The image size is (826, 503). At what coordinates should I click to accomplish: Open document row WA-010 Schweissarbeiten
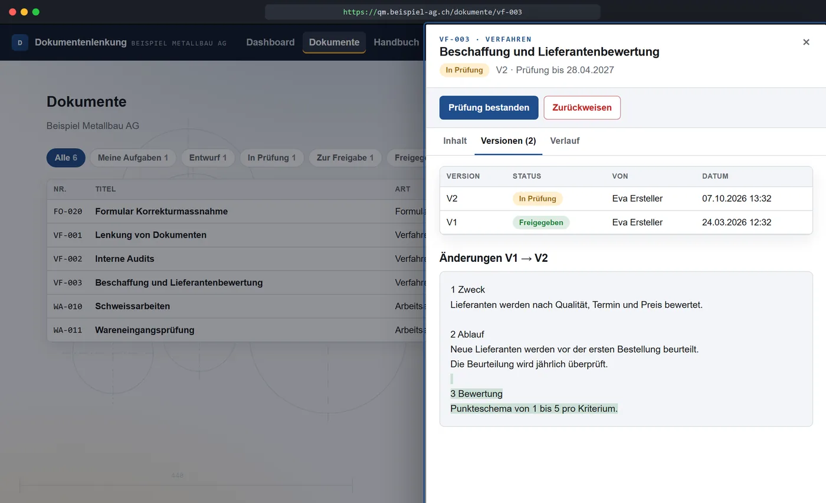pos(235,307)
